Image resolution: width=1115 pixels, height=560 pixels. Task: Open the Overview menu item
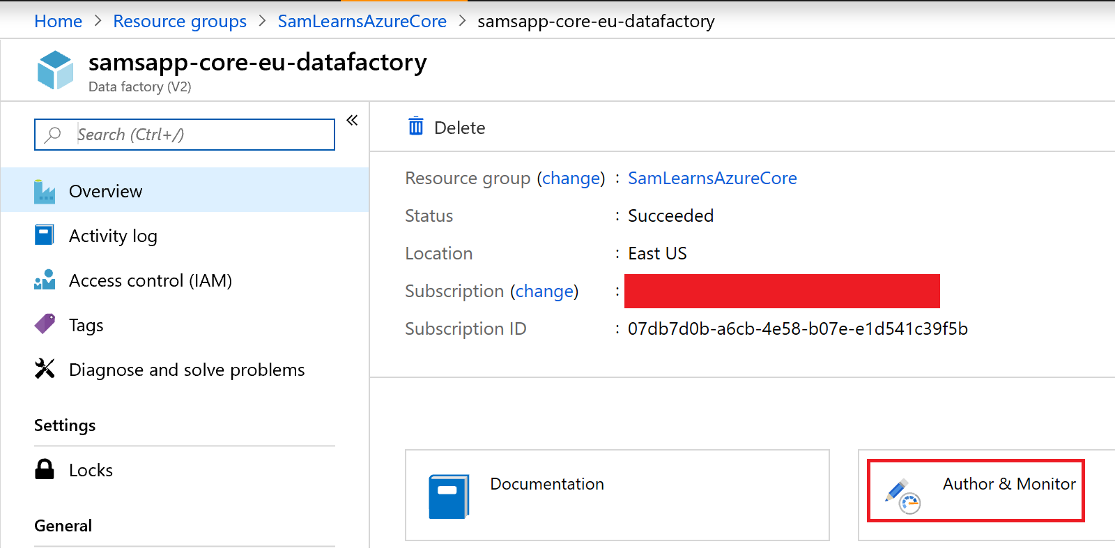pyautogui.click(x=105, y=191)
